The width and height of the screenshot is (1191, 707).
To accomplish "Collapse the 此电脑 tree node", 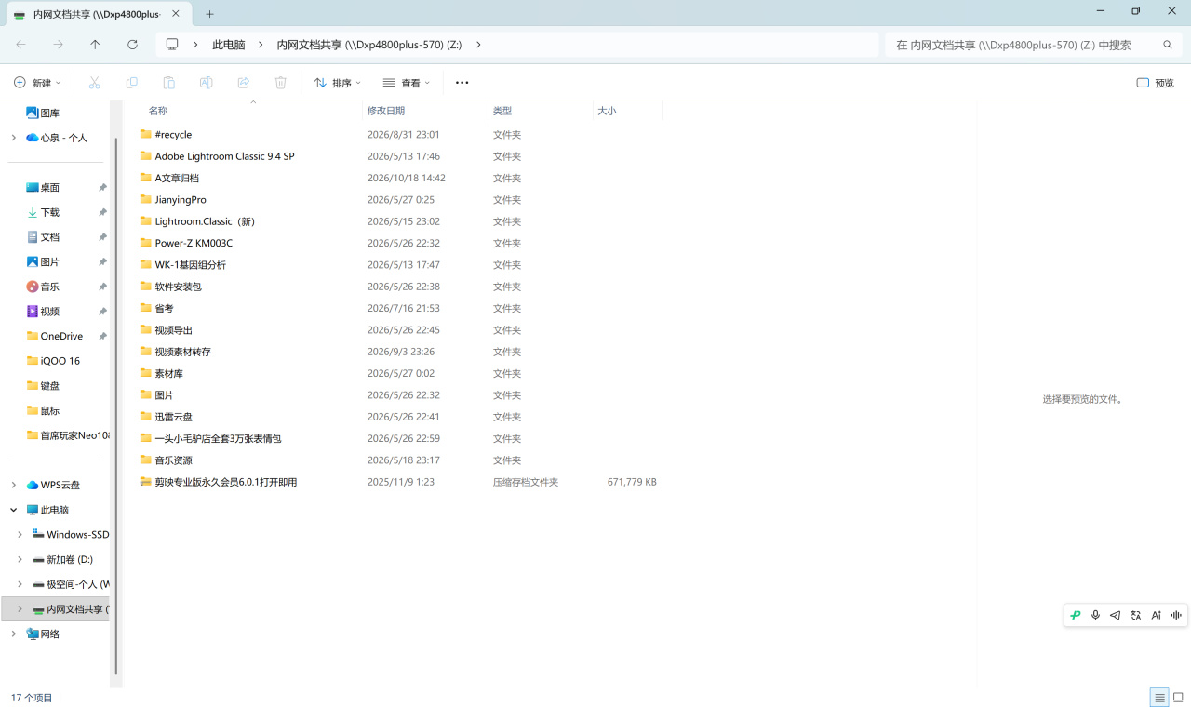I will click(x=13, y=510).
